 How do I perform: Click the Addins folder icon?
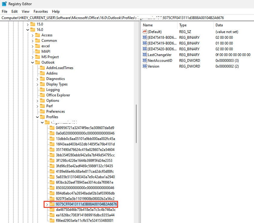[x=42, y=73]
